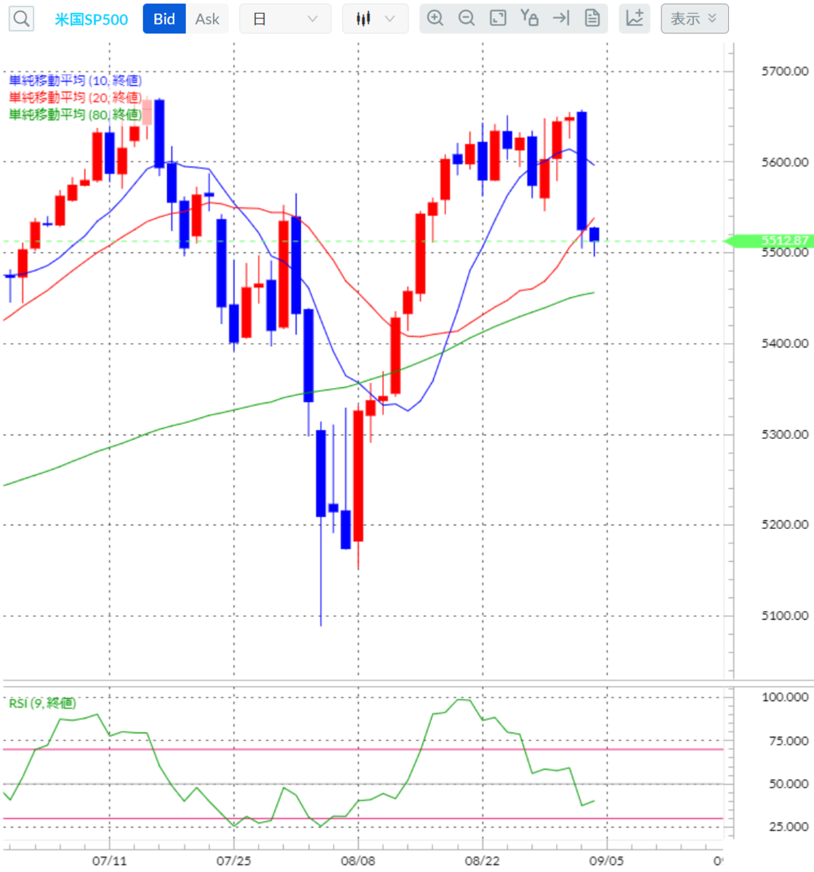Open the symbol search magnifier

click(22, 19)
